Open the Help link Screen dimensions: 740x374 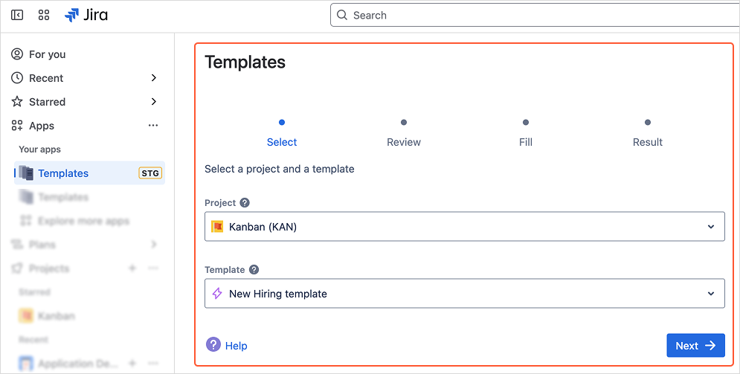point(236,346)
